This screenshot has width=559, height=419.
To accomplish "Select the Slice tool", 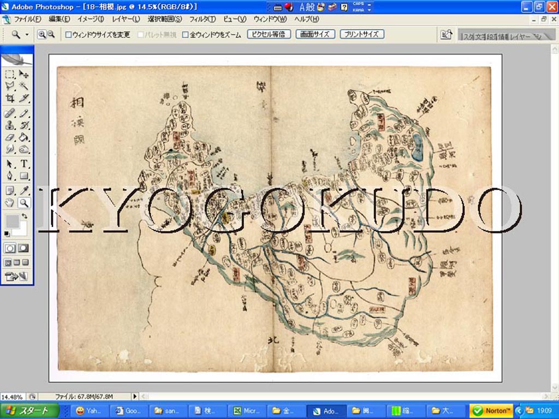I will tap(24, 98).
